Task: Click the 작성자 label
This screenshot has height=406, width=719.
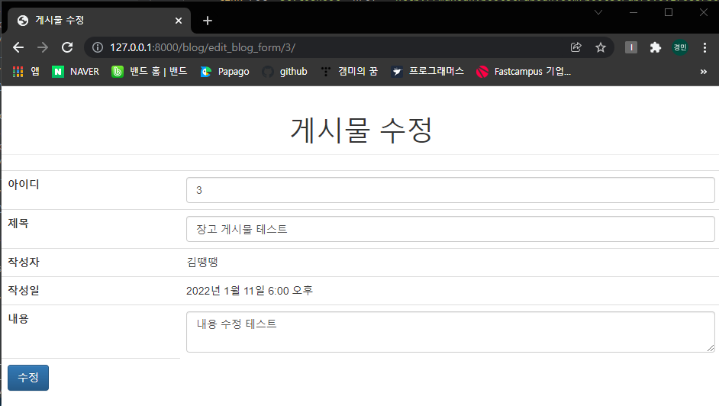Action: tap(24, 262)
